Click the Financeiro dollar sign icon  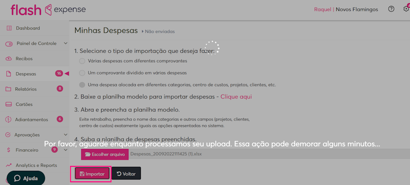click(x=9, y=150)
